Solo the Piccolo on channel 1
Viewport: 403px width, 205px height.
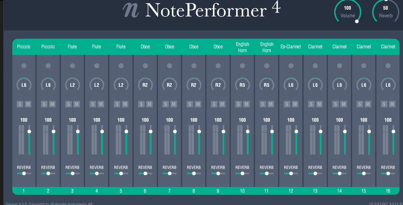tap(20, 104)
